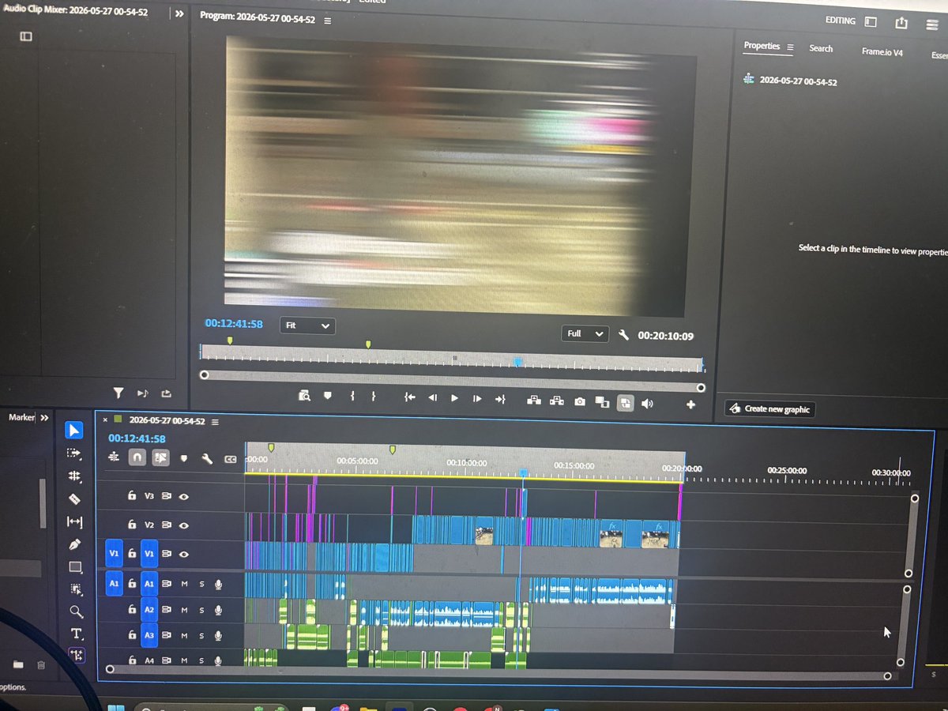Select the Ripple Edit tool
Image resolution: width=948 pixels, height=711 pixels.
(75, 476)
